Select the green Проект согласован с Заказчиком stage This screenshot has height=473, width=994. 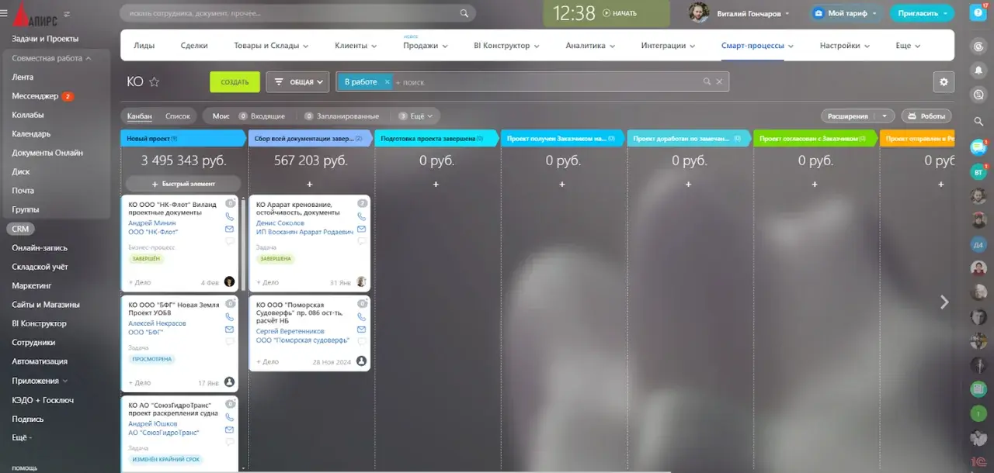click(x=815, y=138)
